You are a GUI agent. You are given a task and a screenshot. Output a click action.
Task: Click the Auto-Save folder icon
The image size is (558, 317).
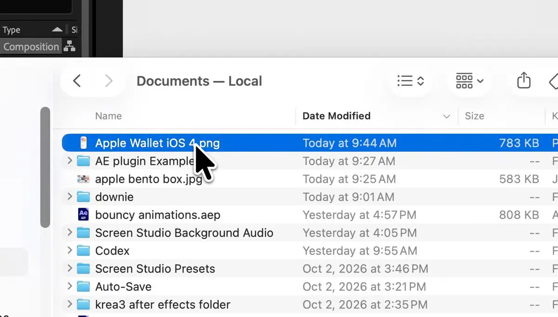click(83, 286)
